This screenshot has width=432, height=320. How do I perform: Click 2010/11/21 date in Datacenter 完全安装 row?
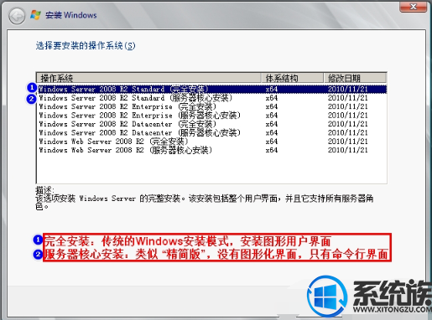tap(347, 124)
